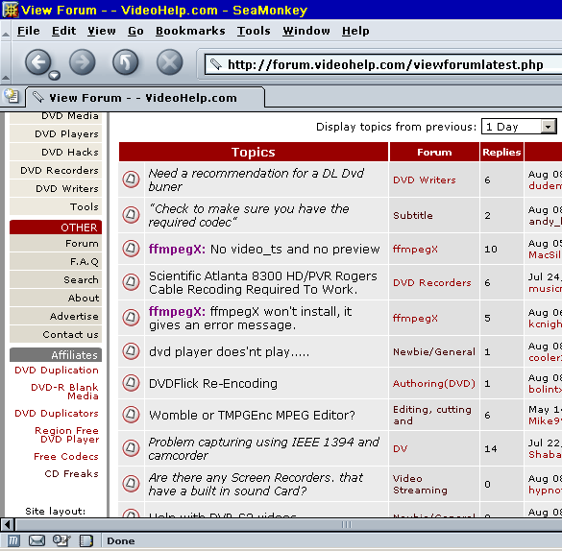562x551 pixels.
Task: Open topic Need a recommendation for a DL Dvd buner
Action: pos(257,180)
